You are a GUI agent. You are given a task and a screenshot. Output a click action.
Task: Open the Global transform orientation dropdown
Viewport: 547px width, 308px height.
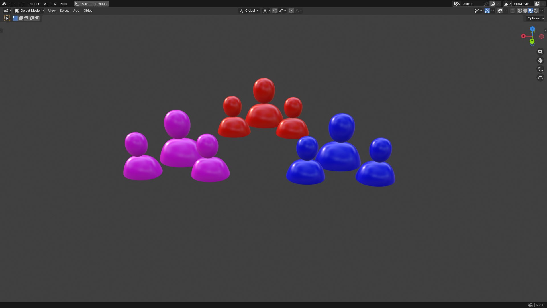[x=249, y=11]
